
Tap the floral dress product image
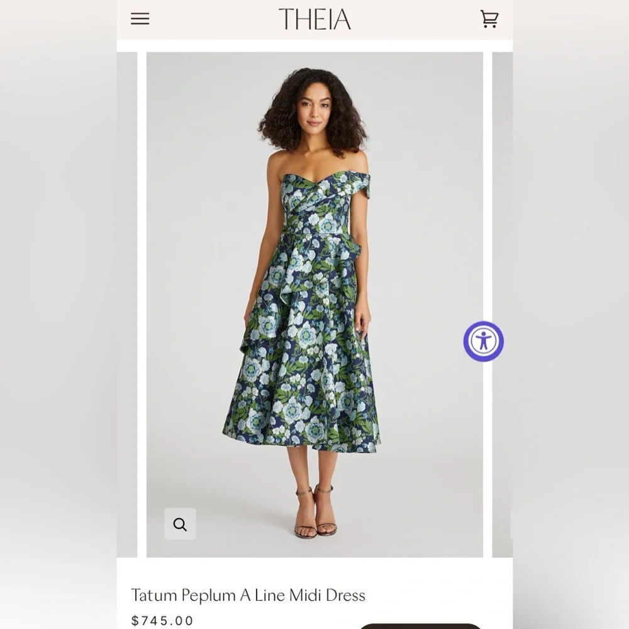click(x=314, y=304)
